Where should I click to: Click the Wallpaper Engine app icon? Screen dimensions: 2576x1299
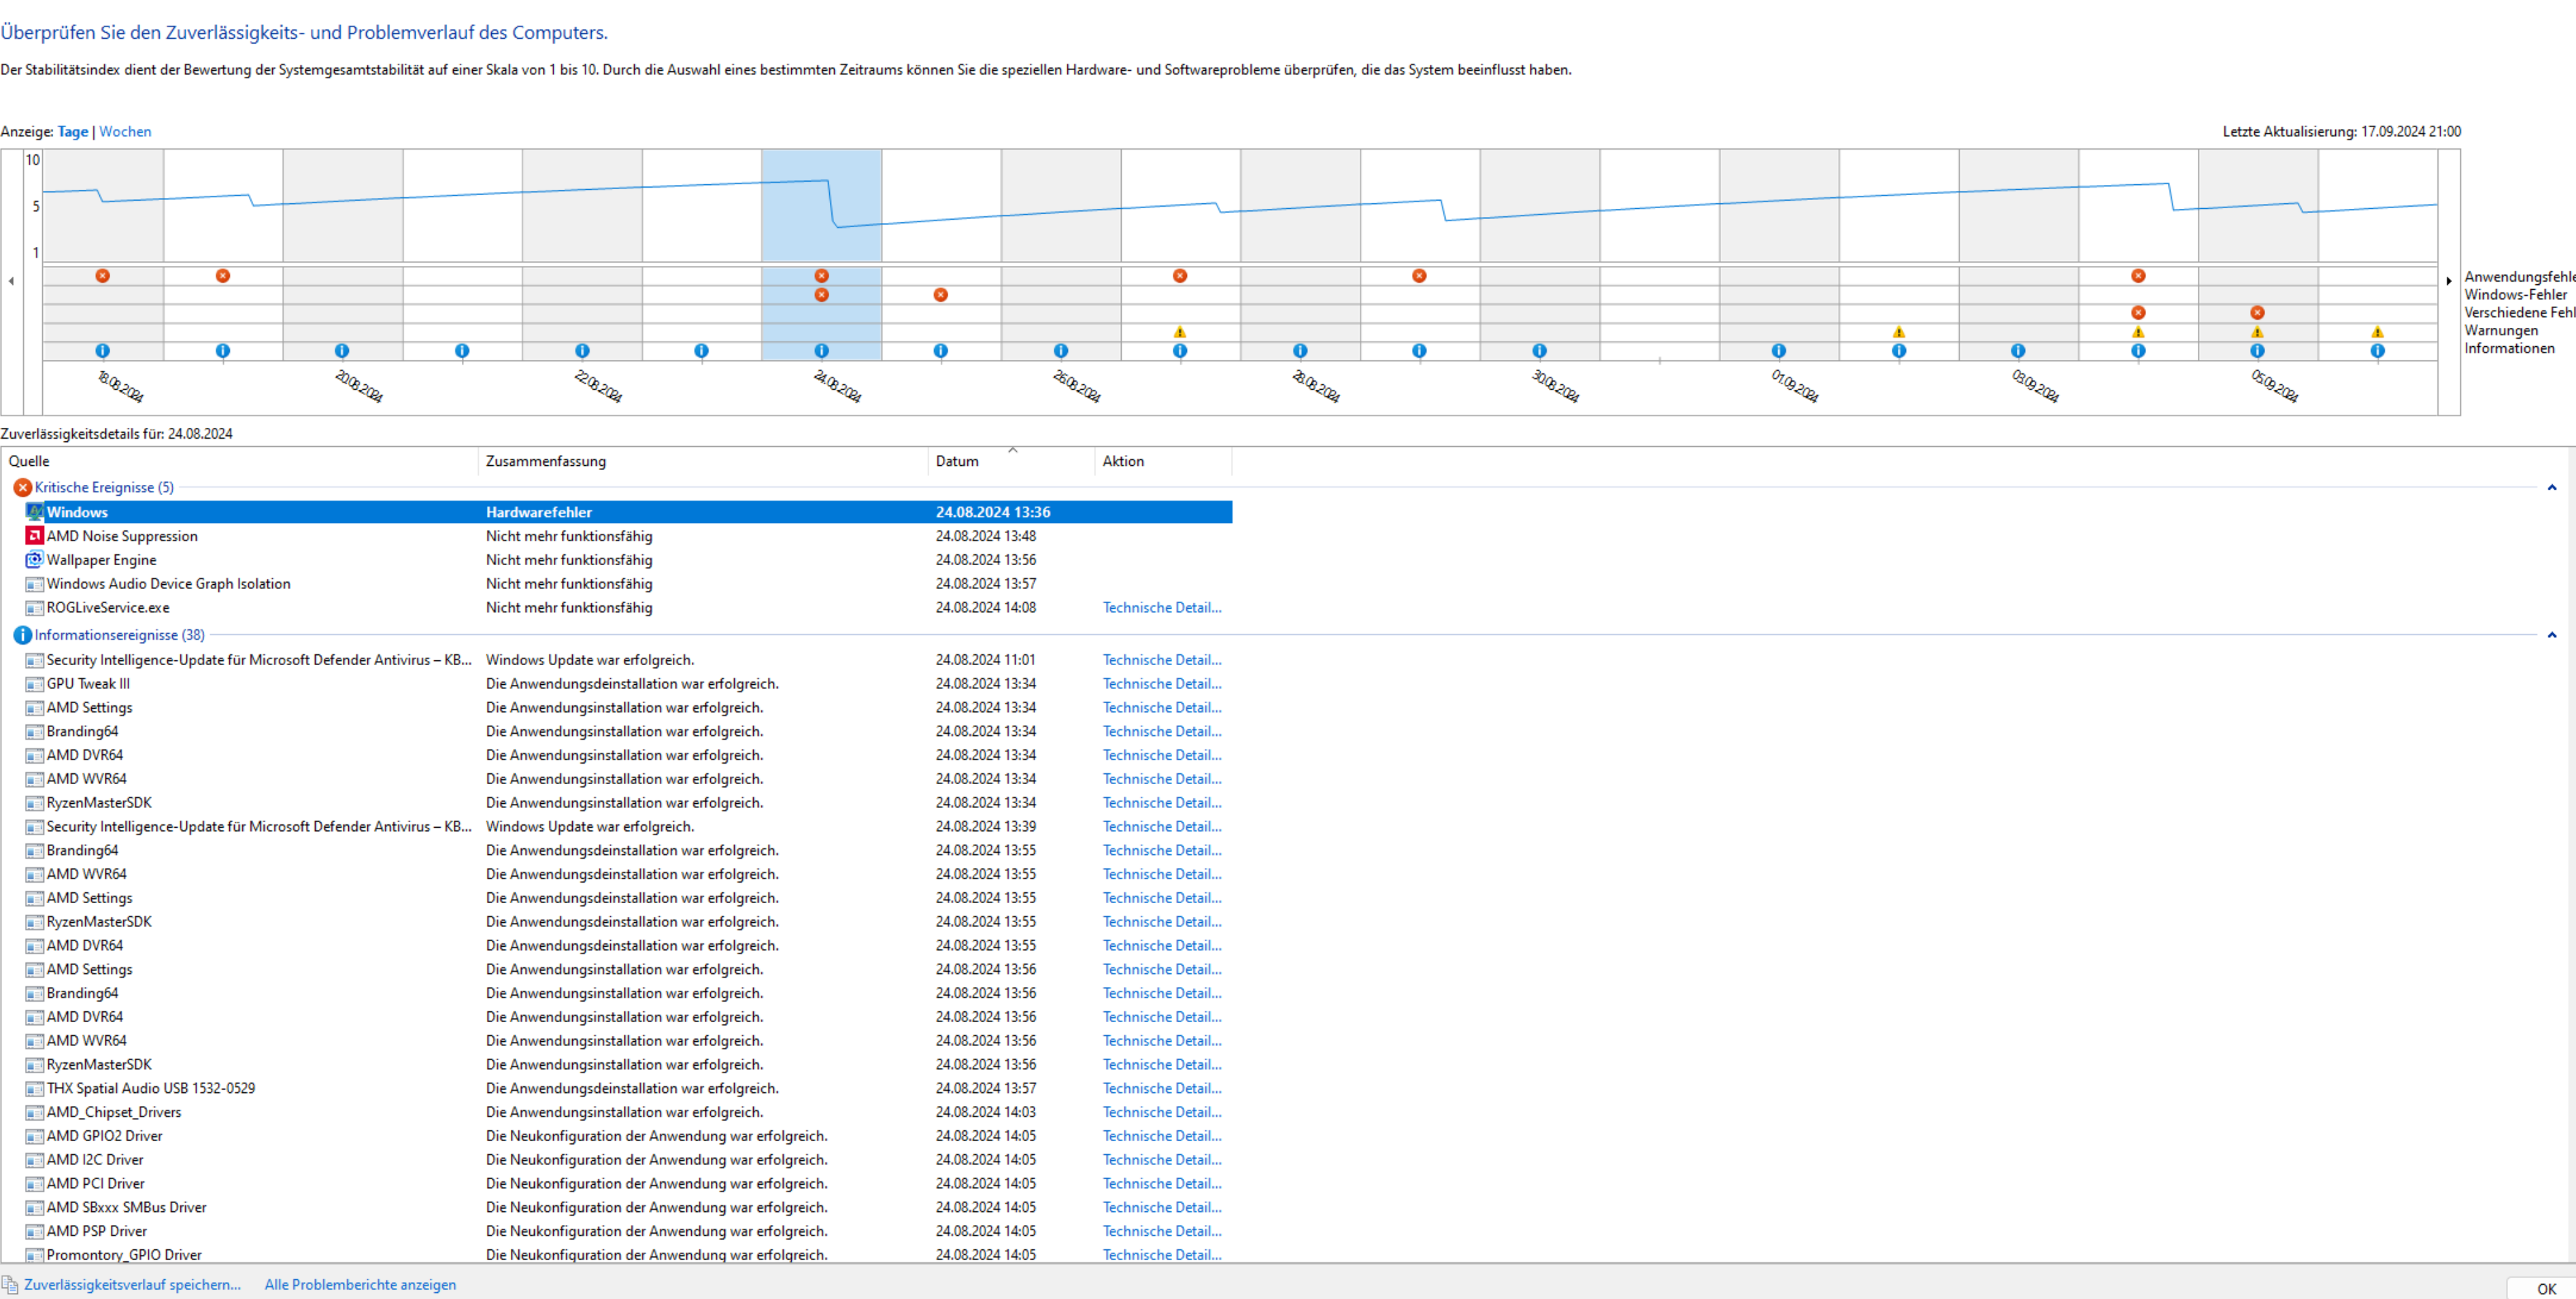[x=34, y=560]
